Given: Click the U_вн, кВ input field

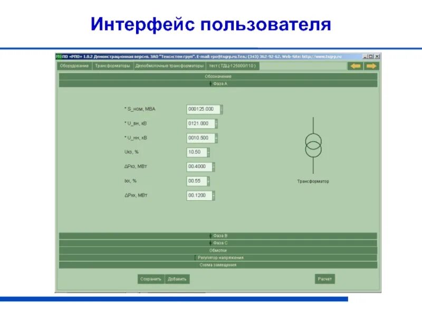Looking at the screenshot, I should [x=201, y=124].
